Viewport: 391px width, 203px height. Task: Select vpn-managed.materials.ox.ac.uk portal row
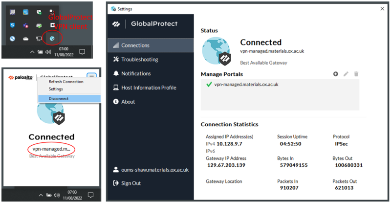pyautogui.click(x=280, y=85)
